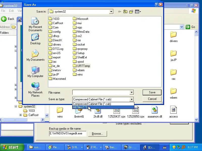Viewport: 202px width, 151px height.
Task: Choose Compressed Cabinet File (*.cab) option
Action: coord(103,104)
